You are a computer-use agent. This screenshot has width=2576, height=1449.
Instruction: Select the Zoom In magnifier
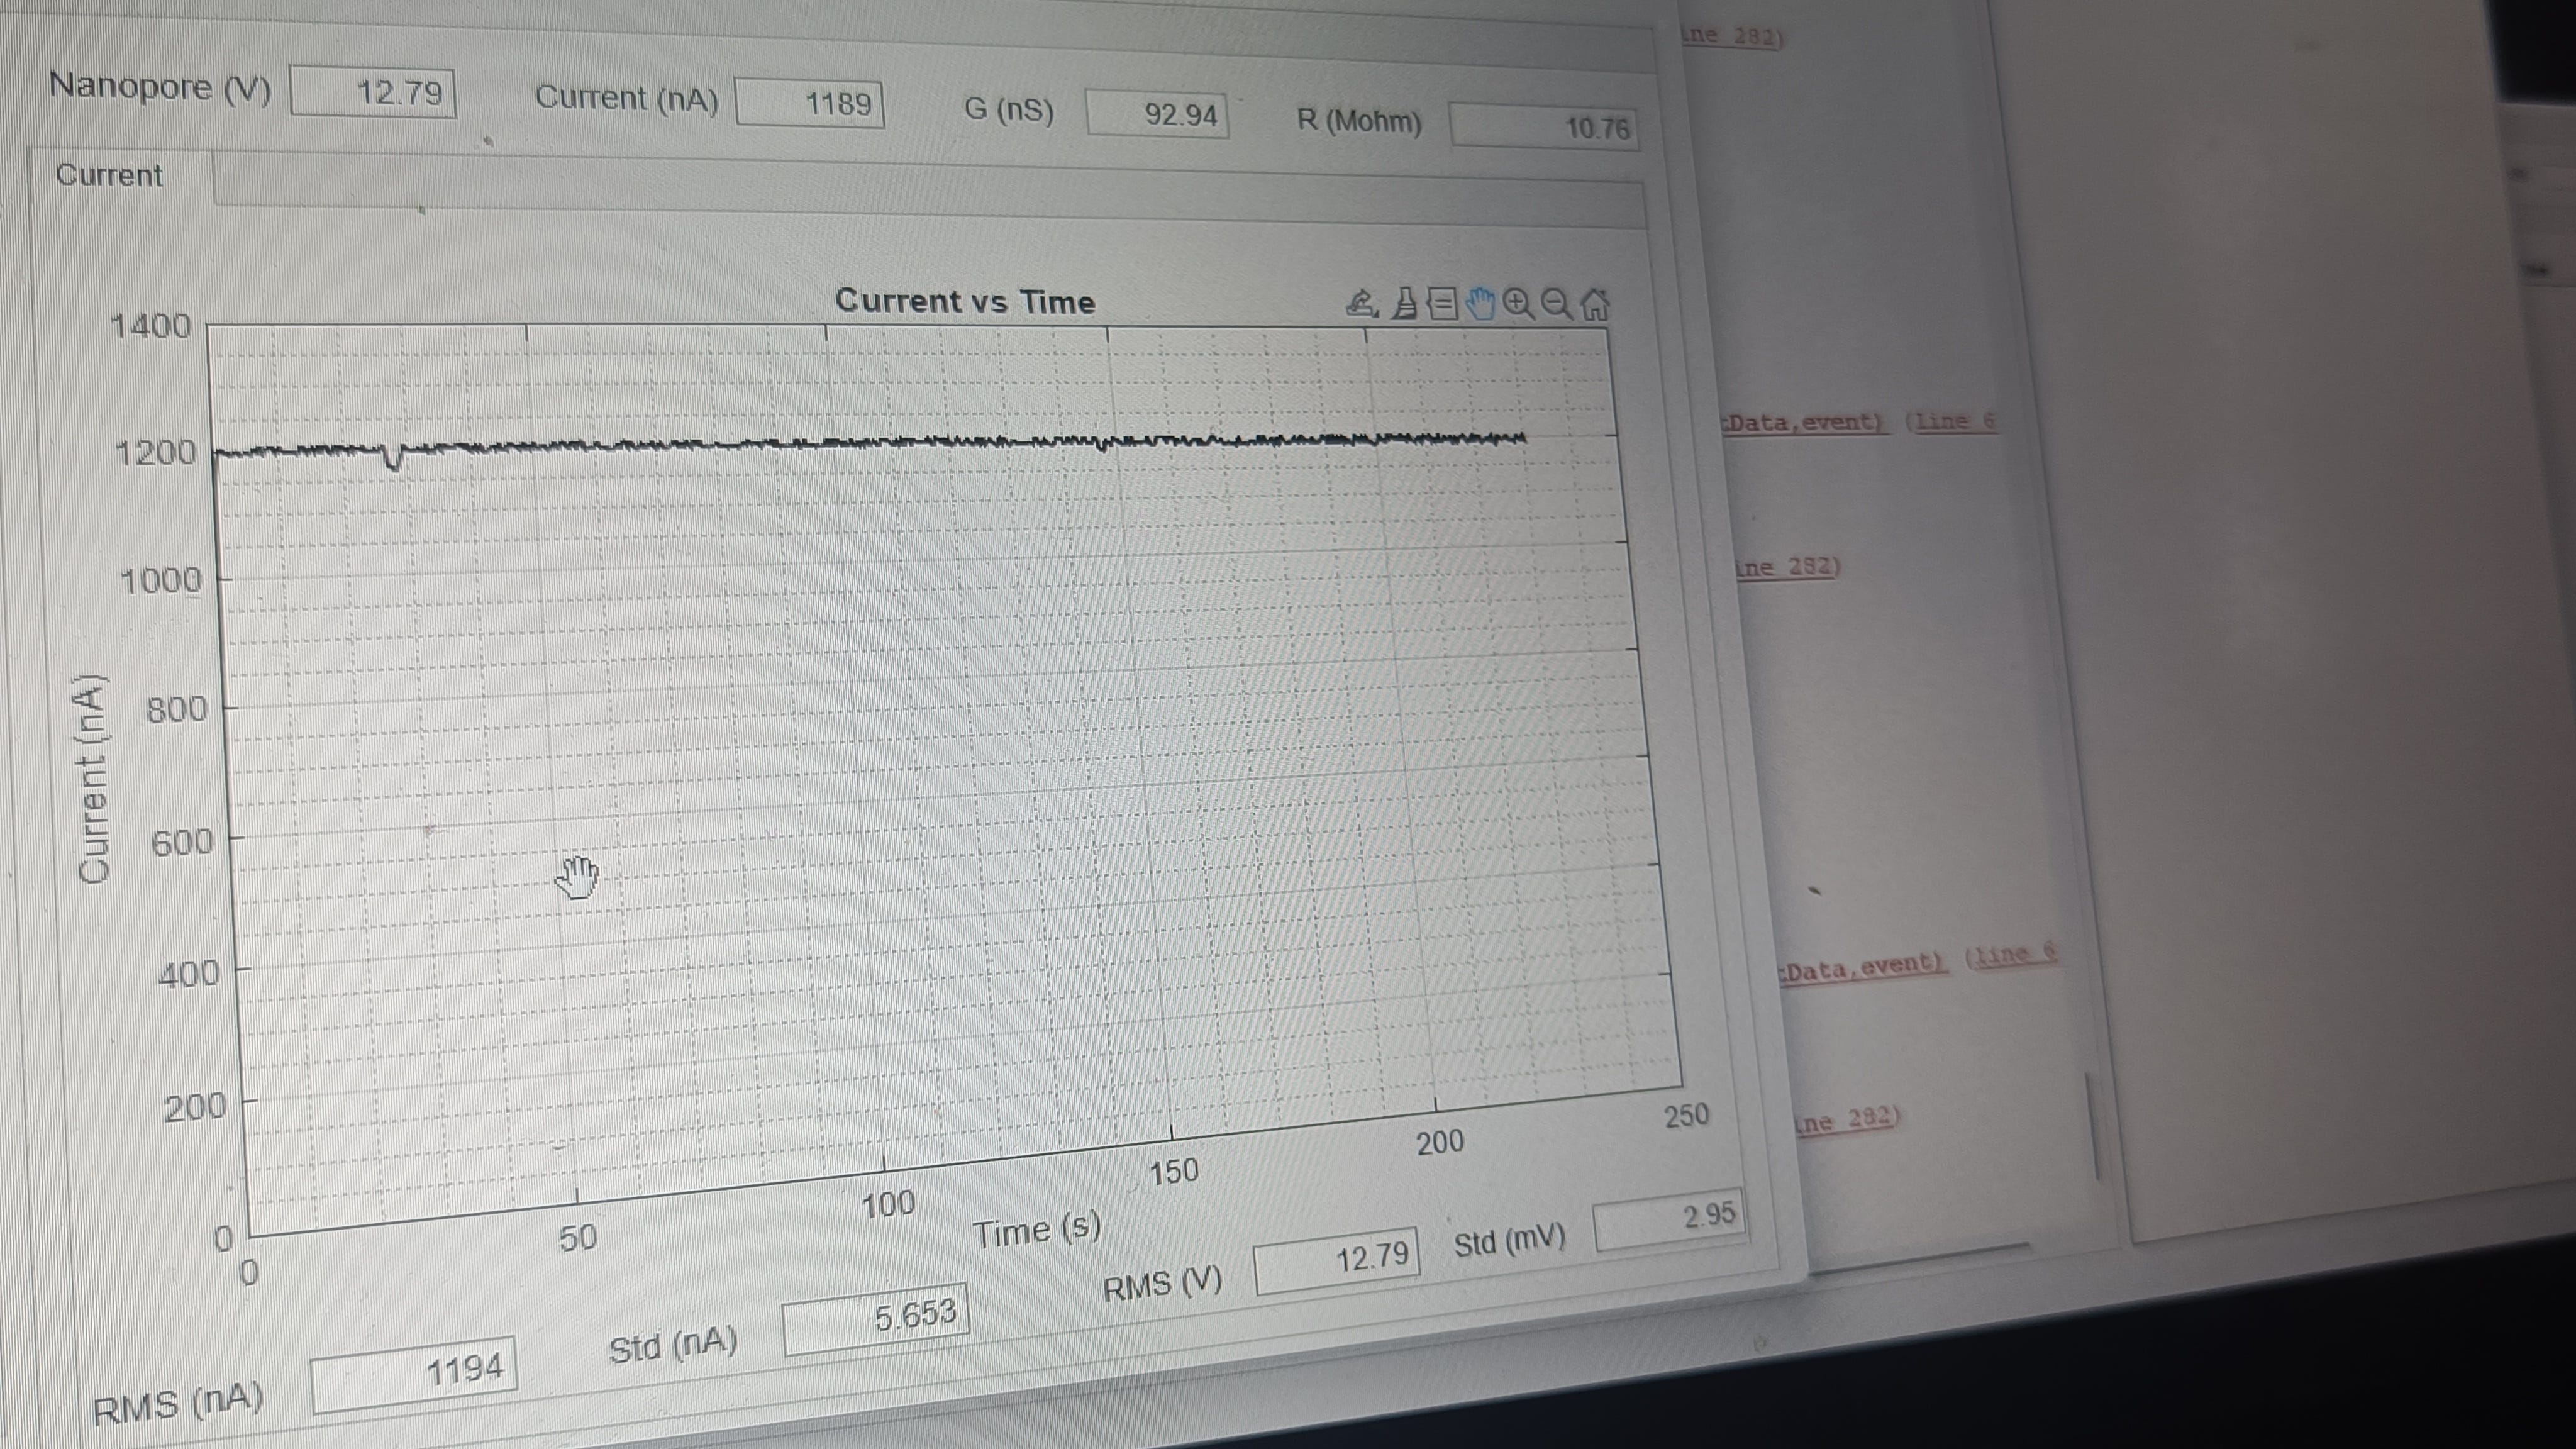(x=1518, y=303)
